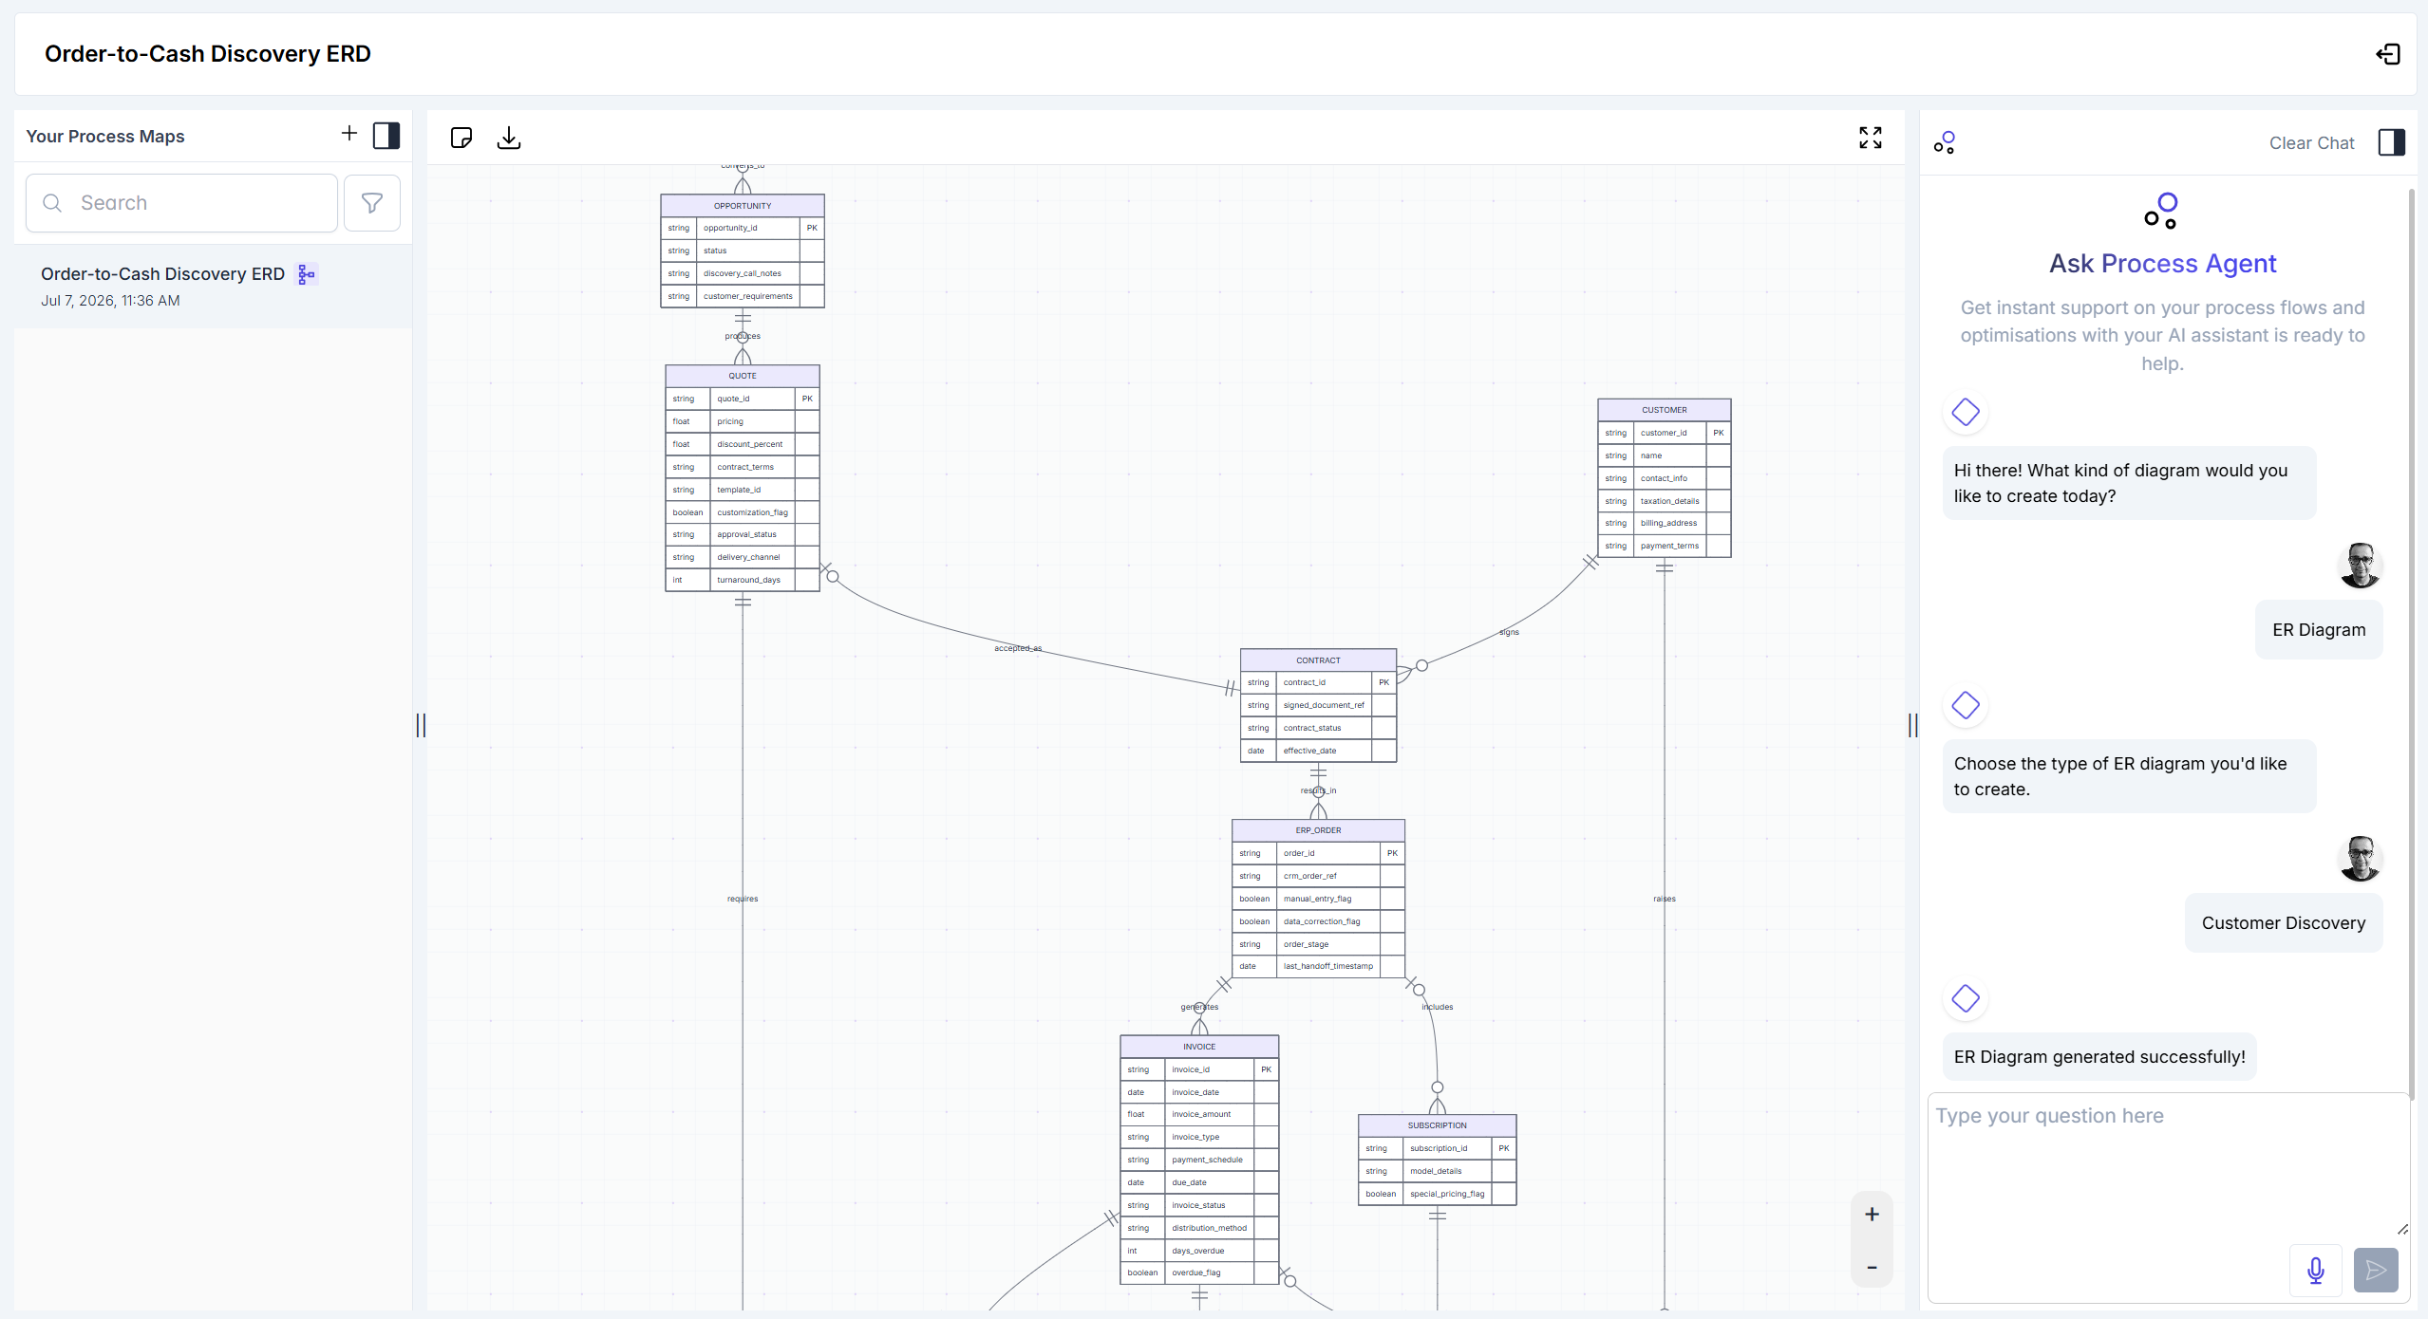Add a sticky note to the canvas
This screenshot has height=1319, width=2428.
pos(461,139)
